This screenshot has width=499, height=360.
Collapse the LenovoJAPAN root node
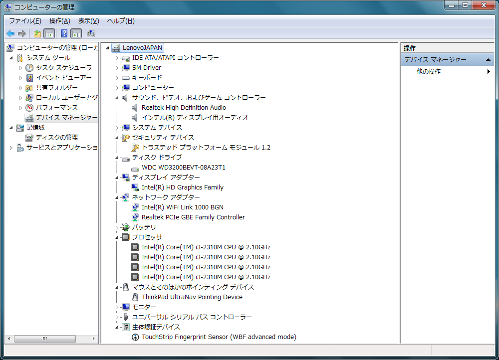click(x=108, y=48)
